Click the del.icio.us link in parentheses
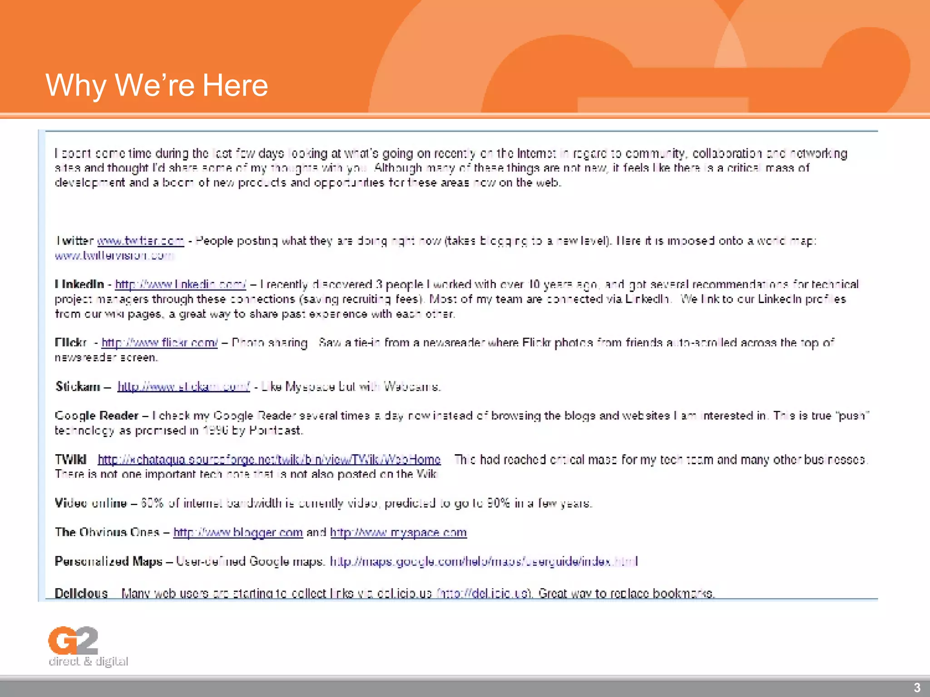930x697 pixels. (x=484, y=593)
